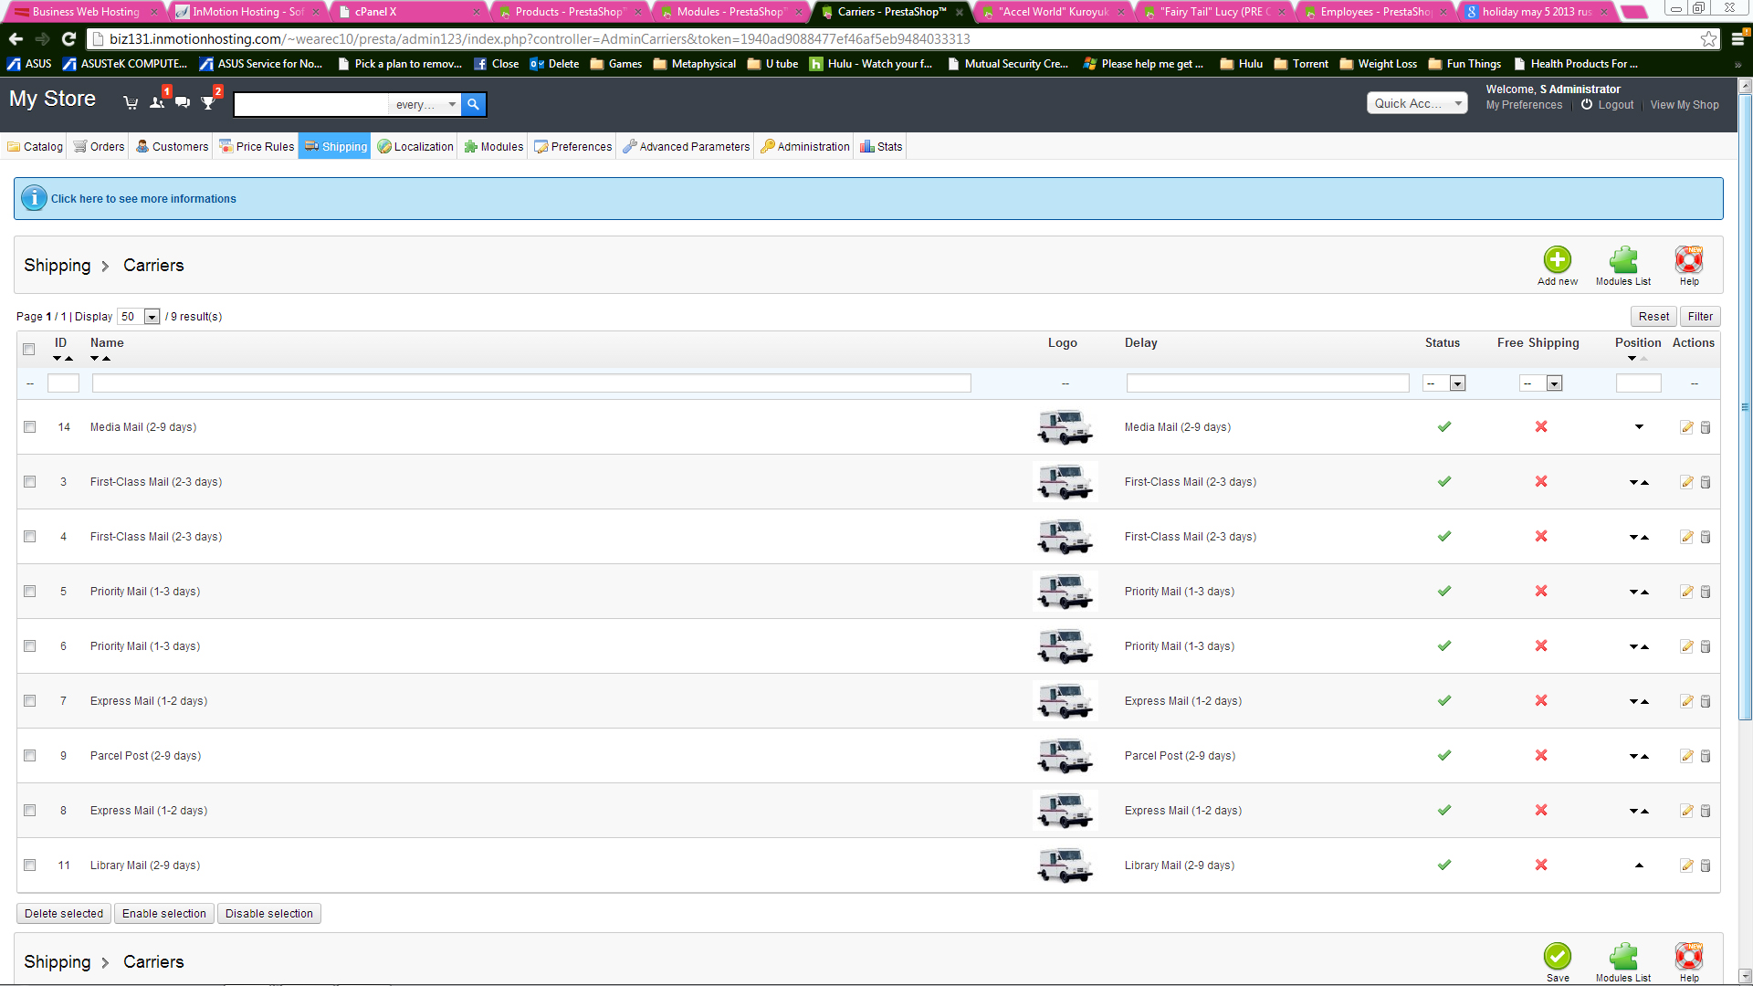Edit the Media Mail carrier via pencil icon
The width and height of the screenshot is (1753, 986).
(1686, 427)
